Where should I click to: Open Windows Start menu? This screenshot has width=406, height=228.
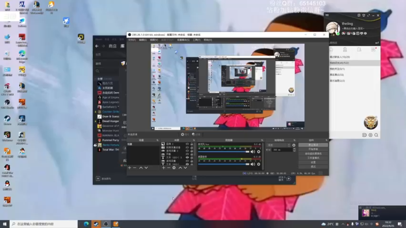tap(5, 224)
